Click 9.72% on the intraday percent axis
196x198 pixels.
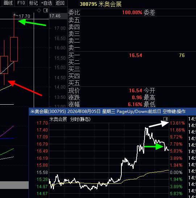coord(176,137)
